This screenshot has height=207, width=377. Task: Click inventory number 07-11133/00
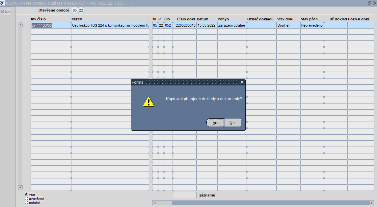(x=51, y=25)
